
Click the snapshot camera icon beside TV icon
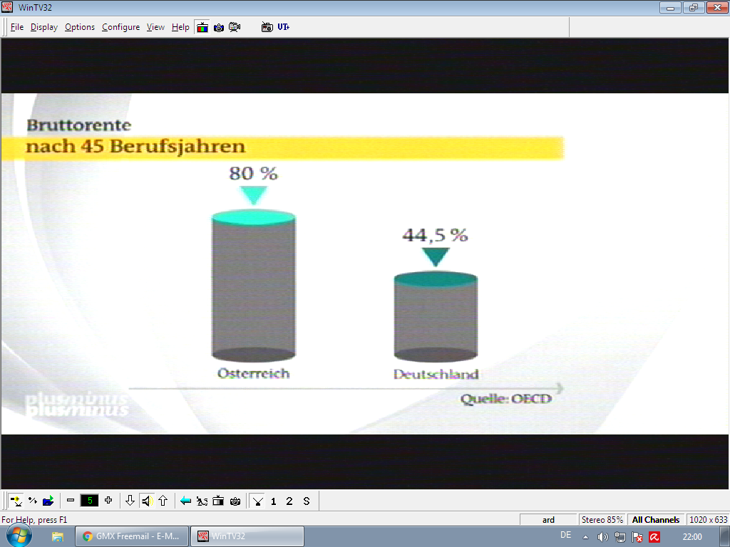[x=219, y=27]
